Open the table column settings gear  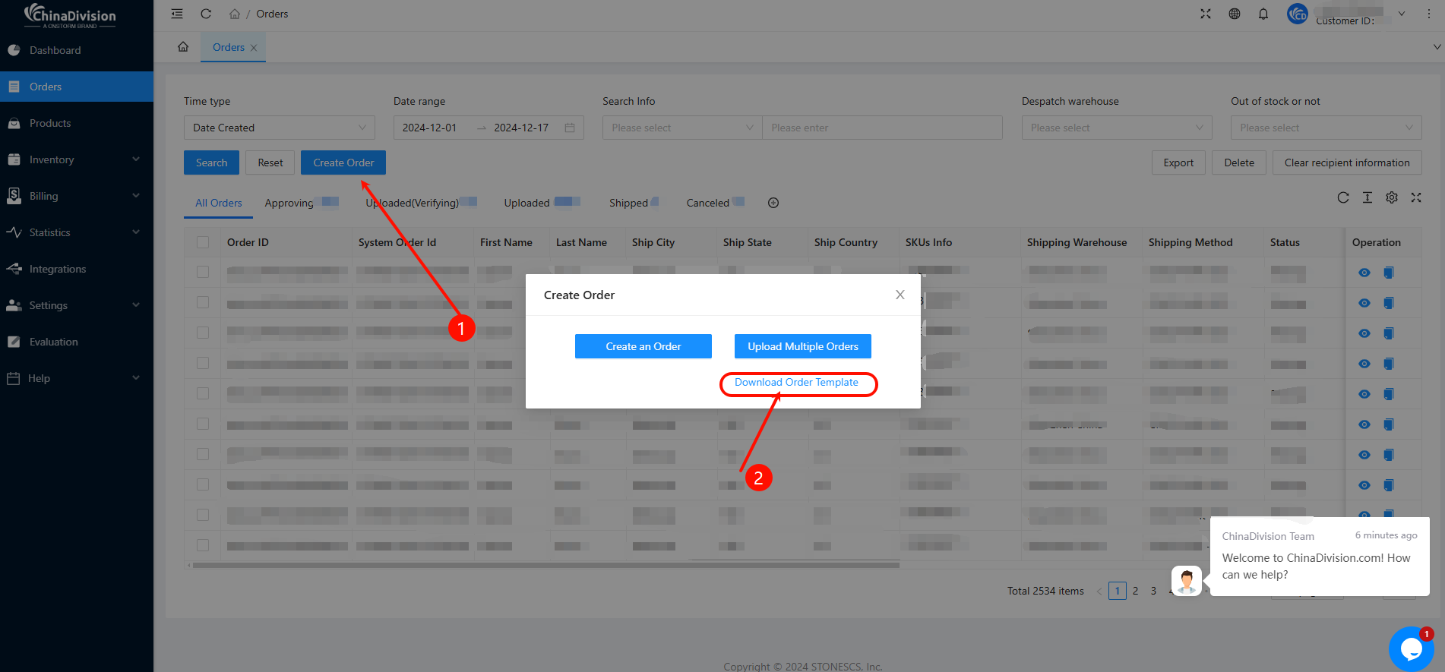(1392, 197)
